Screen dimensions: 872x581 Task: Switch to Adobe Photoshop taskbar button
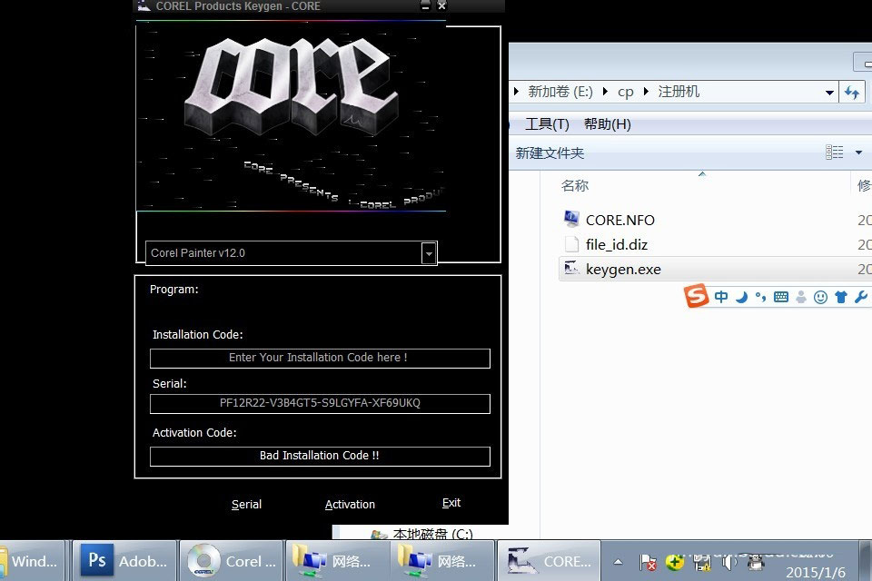pyautogui.click(x=125, y=561)
